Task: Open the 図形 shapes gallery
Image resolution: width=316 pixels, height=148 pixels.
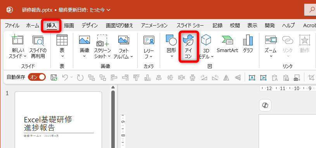Action: coord(171,47)
